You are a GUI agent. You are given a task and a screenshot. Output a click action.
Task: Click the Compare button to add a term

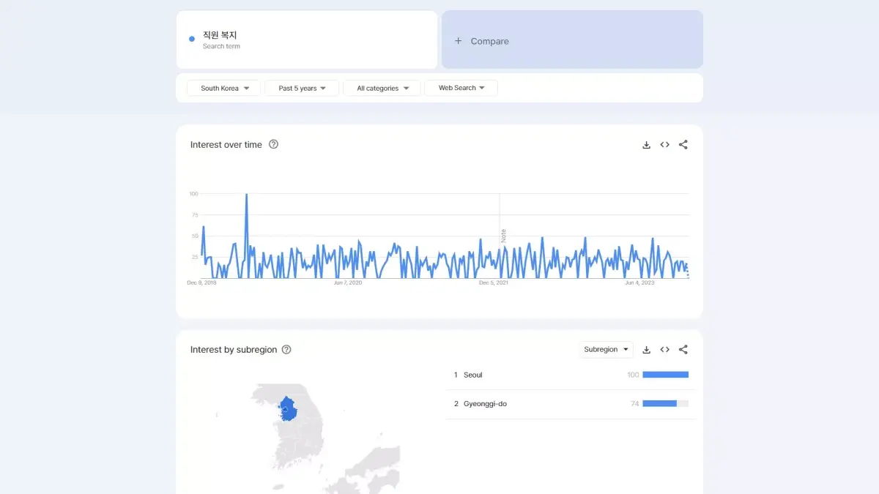pyautogui.click(x=572, y=40)
